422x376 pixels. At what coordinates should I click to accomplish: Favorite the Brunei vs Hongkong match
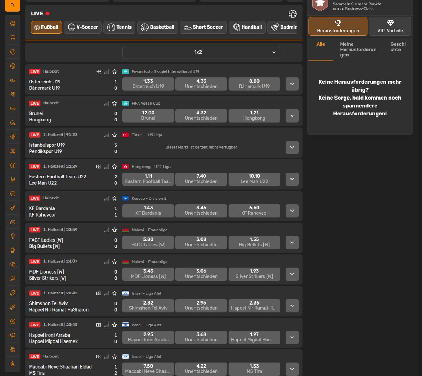114,103
